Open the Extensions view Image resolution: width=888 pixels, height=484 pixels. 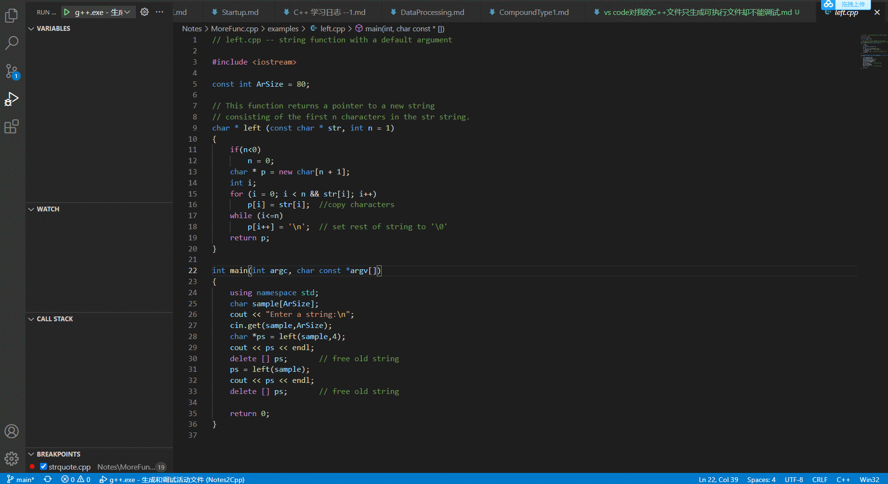[11, 126]
